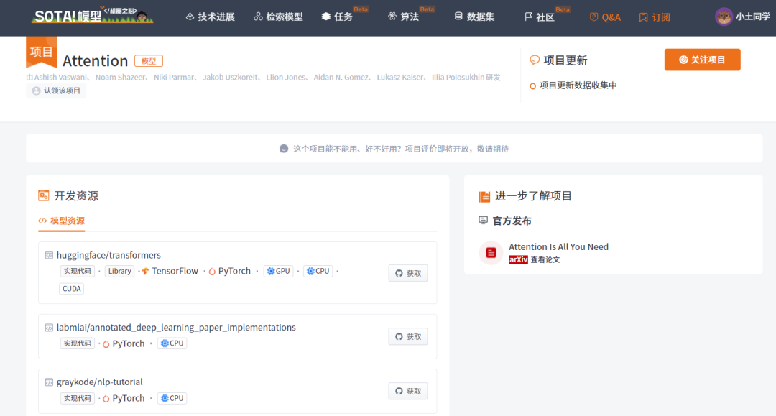Open huggingface/transformers repository link
776x416 pixels.
click(x=108, y=255)
